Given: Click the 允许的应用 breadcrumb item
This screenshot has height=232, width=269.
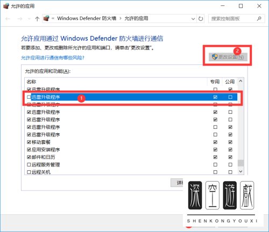Looking at the screenshot, I should tap(136, 18).
